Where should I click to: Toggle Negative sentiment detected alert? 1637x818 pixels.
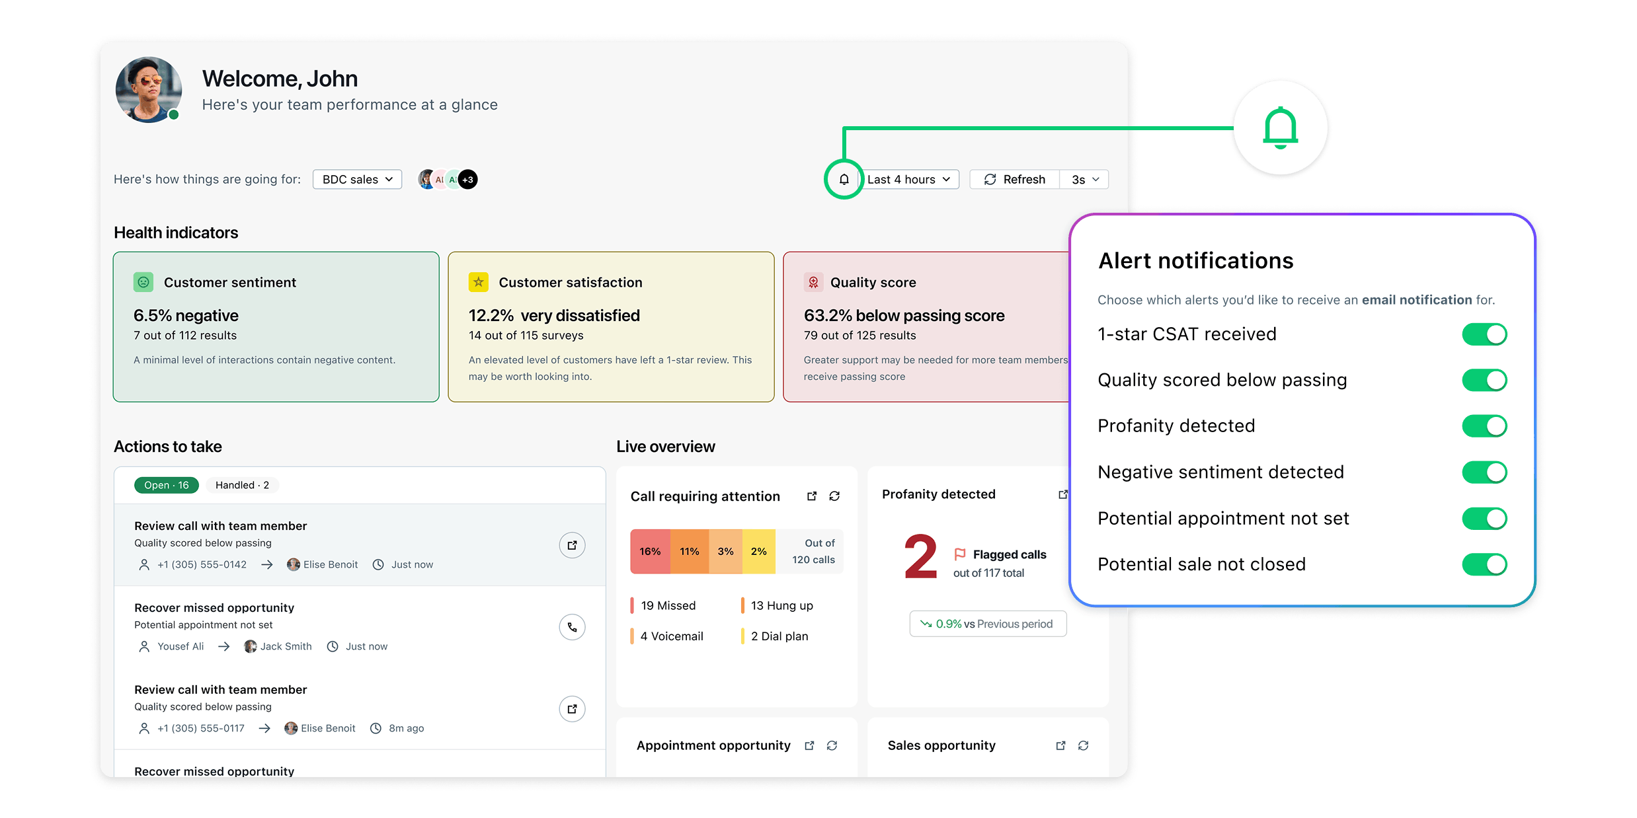tap(1484, 472)
